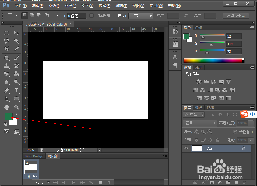Toggle lock transparent pixels

pyautogui.click(x=197, y=140)
